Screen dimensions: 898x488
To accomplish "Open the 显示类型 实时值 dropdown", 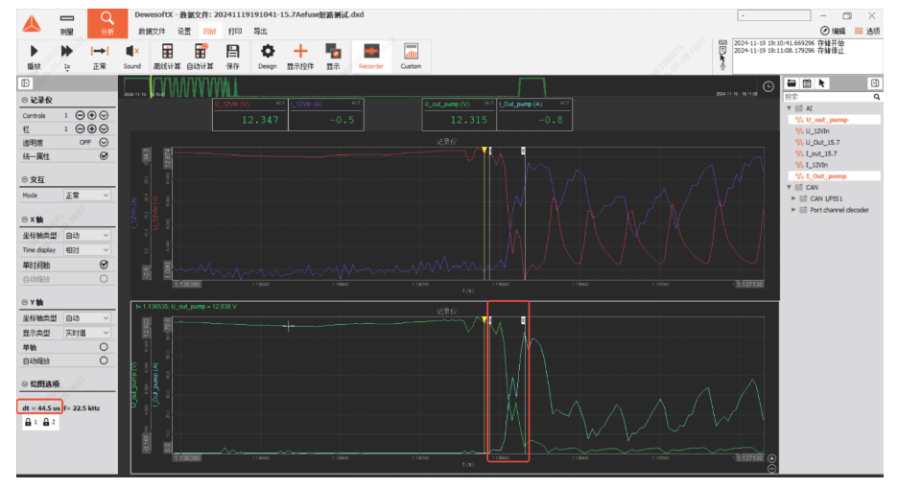I will coord(86,333).
